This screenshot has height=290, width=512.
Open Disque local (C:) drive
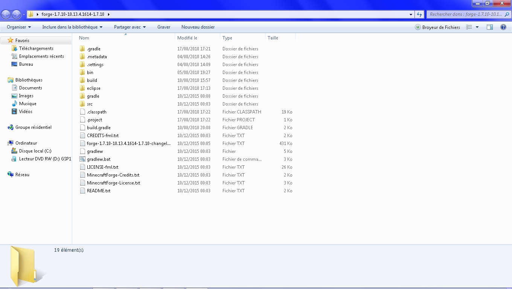(x=35, y=151)
